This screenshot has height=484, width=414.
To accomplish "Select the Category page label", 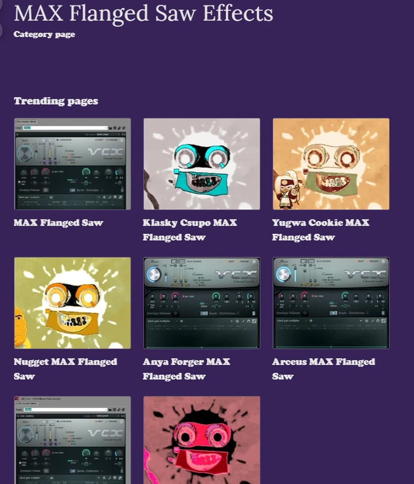I will pyautogui.click(x=44, y=34).
